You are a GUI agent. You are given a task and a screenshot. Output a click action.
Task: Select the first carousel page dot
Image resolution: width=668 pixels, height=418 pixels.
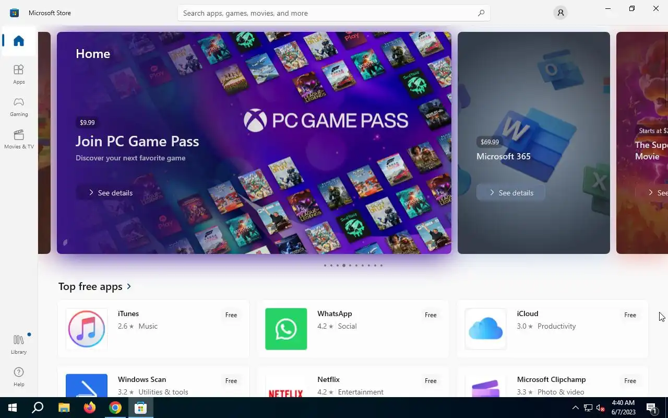[x=325, y=265]
